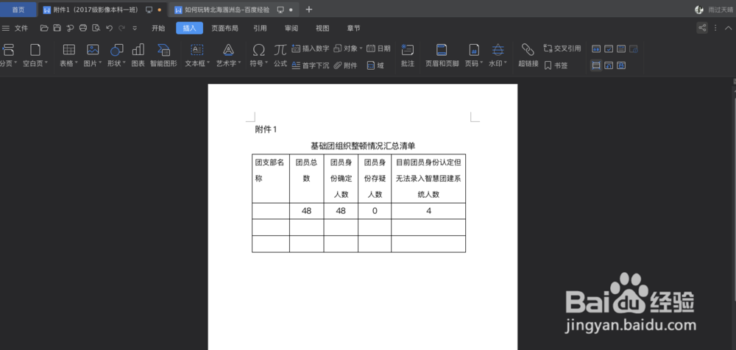Click the Redo arrow icon
Viewport: 736px width, 350px height.
pyautogui.click(x=121, y=28)
